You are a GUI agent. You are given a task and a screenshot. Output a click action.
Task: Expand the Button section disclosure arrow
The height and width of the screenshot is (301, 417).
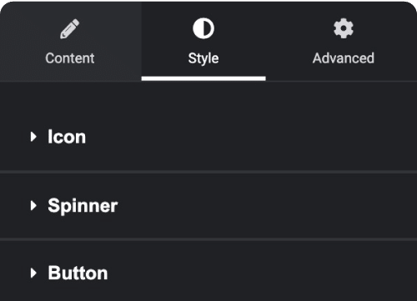click(33, 273)
